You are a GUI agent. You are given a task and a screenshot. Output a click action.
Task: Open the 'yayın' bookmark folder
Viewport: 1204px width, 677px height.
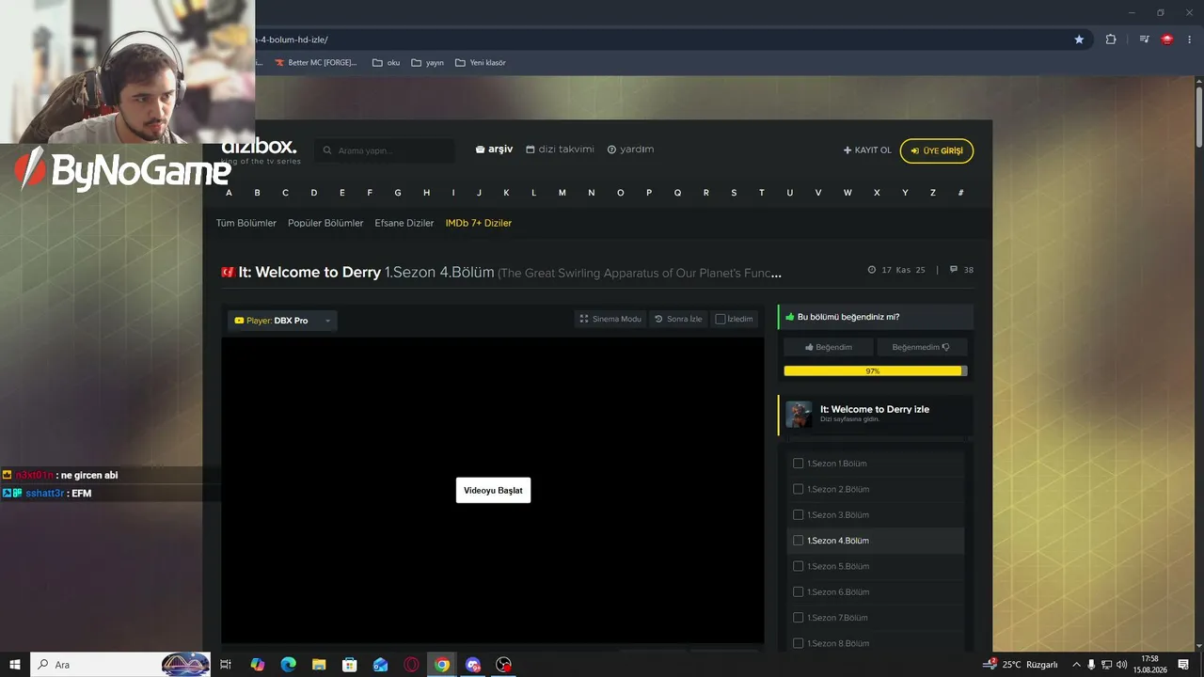tap(427, 63)
